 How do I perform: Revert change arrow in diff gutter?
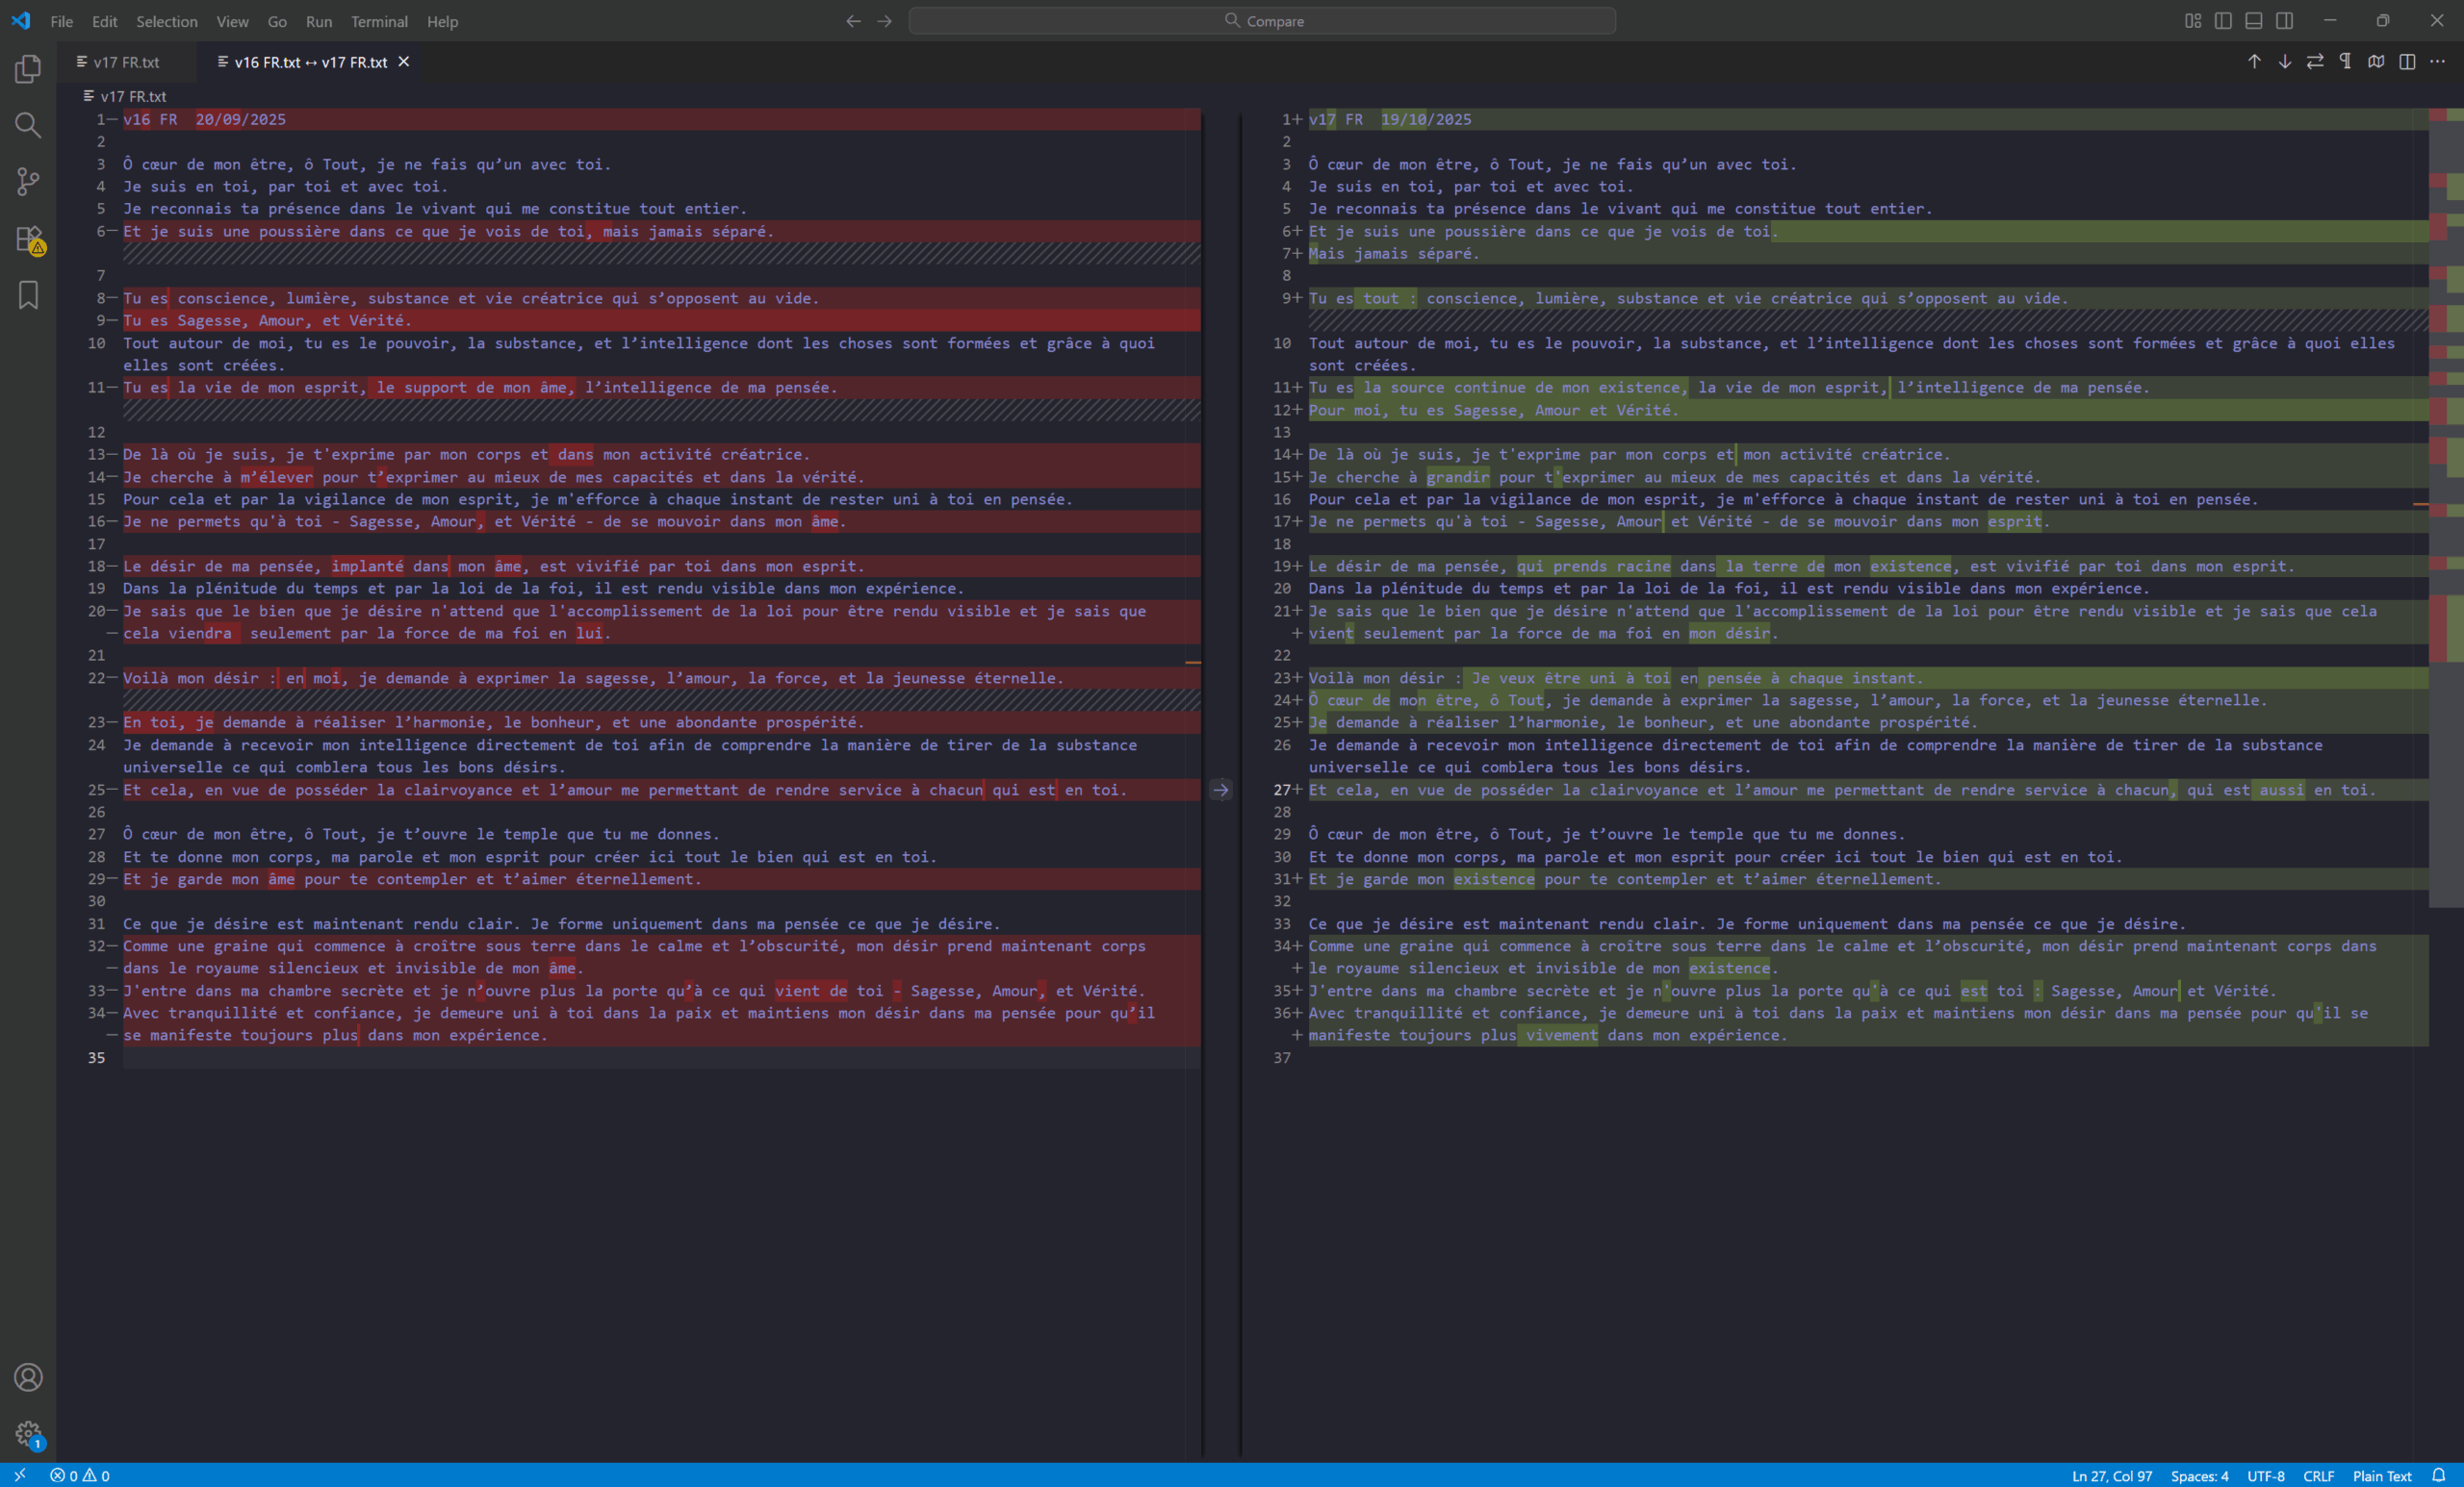[1221, 791]
